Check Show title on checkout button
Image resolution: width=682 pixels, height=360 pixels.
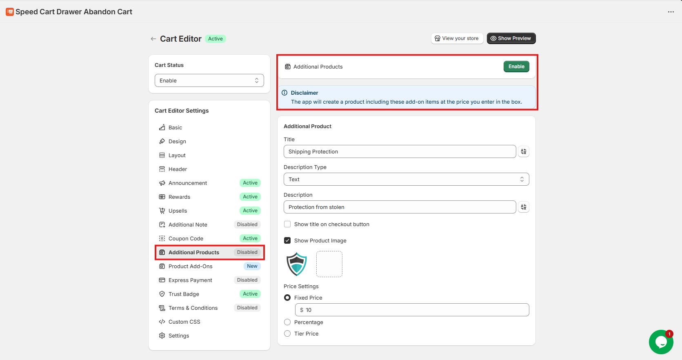click(287, 224)
